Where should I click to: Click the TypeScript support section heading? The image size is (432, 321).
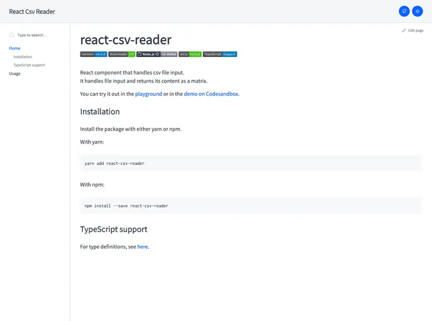tap(114, 229)
